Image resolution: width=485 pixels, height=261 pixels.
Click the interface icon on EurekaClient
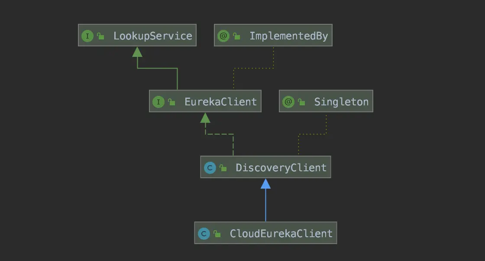[158, 102]
